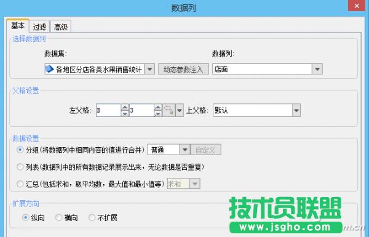The height and width of the screenshot is (237, 369).
Task: Click the 动态参数注入 button
Action: [183, 70]
